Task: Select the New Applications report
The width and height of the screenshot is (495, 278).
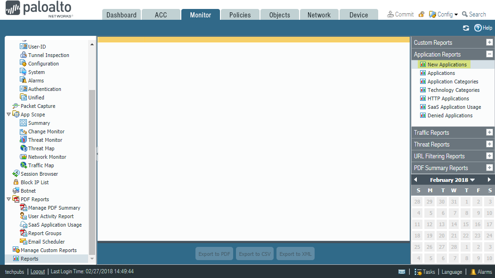Action: (447, 65)
